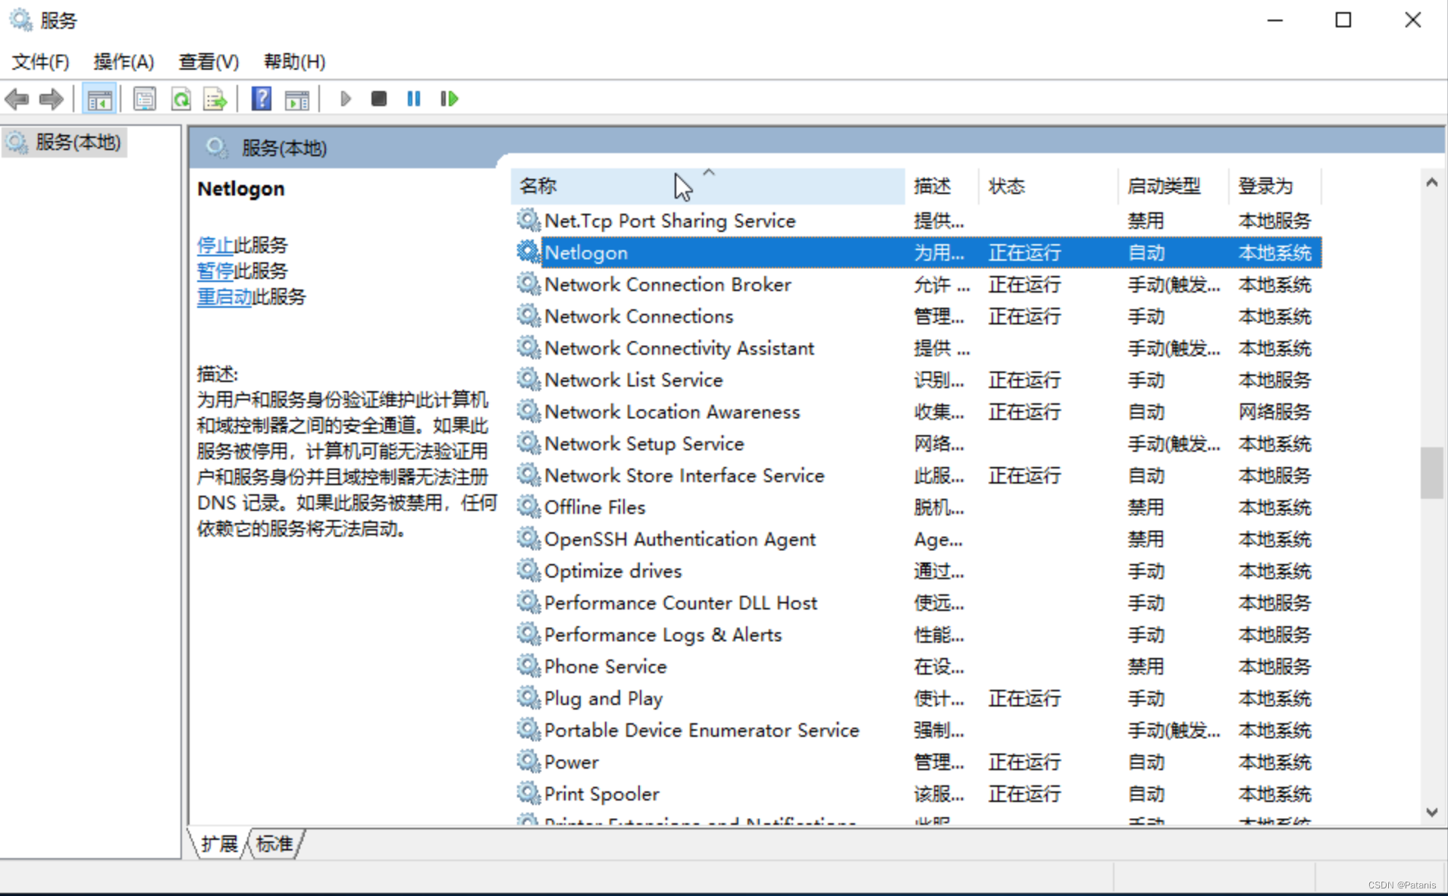Click the gear icon of Network Connections

click(528, 315)
